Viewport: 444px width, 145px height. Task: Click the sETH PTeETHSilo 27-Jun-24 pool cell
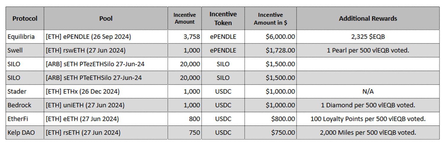coord(94,78)
